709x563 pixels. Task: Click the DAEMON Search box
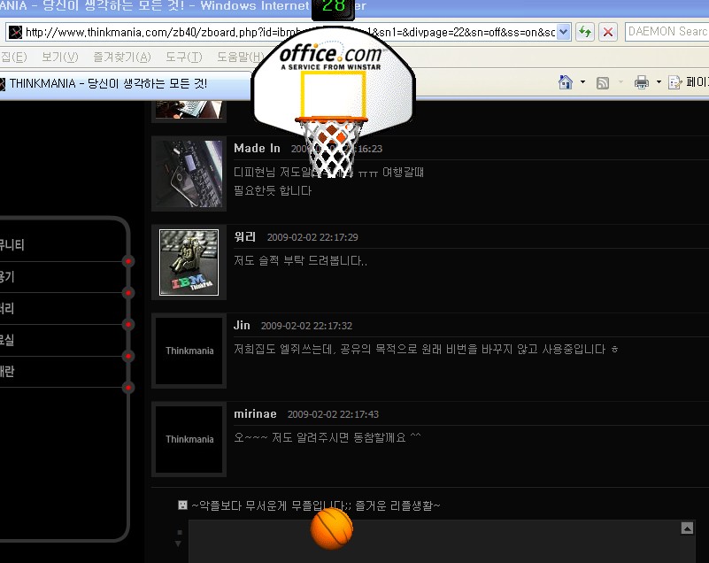point(667,32)
